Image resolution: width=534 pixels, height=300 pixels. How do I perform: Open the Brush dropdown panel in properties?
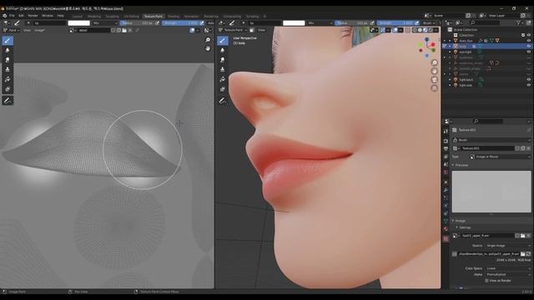491,140
